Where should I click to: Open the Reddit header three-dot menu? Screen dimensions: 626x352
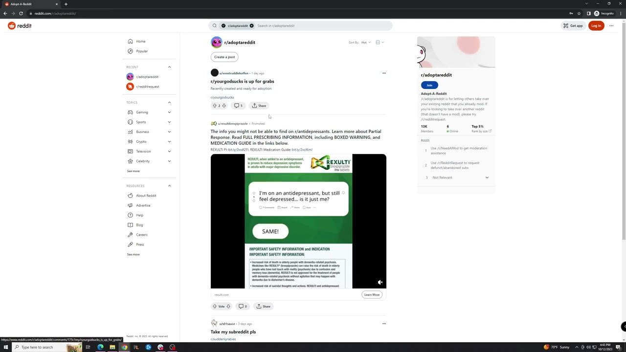pos(611,26)
